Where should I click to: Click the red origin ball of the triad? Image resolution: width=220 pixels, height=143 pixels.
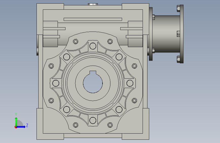(16, 127)
